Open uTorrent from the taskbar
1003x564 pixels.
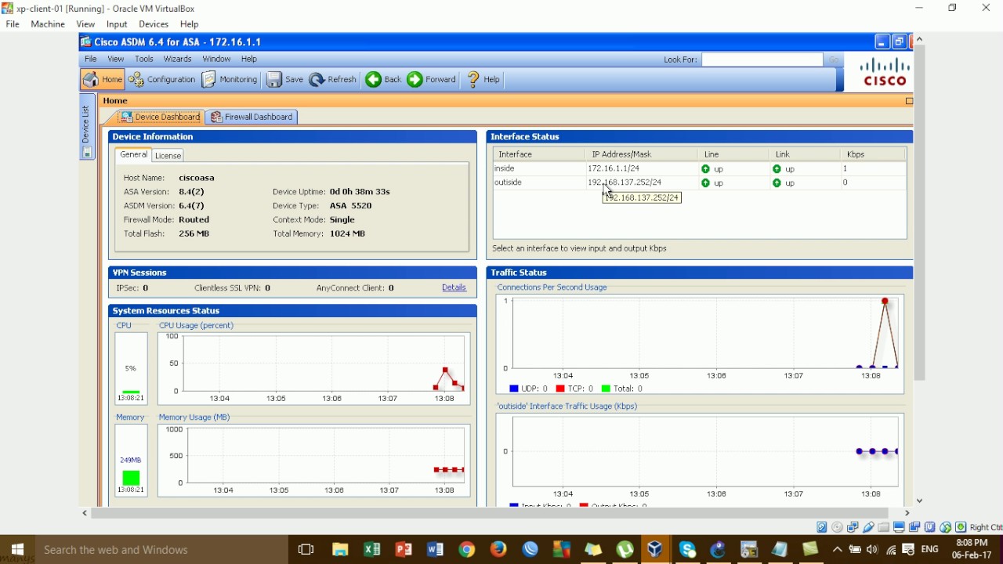point(625,550)
